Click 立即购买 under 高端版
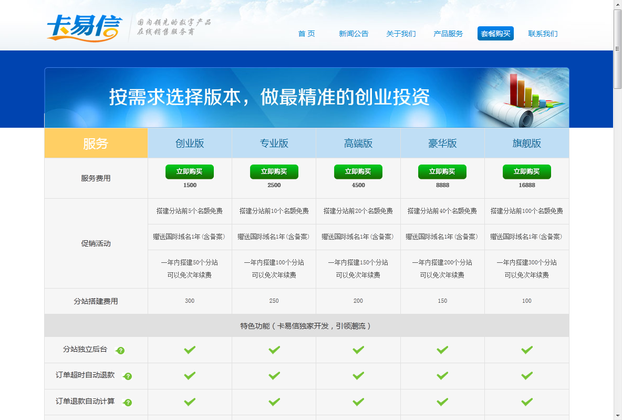This screenshot has width=622, height=420. coord(358,171)
